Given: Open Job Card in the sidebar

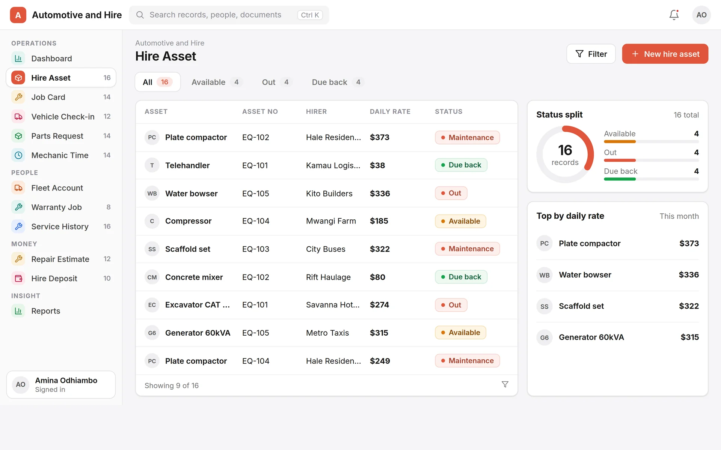Looking at the screenshot, I should pos(61,97).
